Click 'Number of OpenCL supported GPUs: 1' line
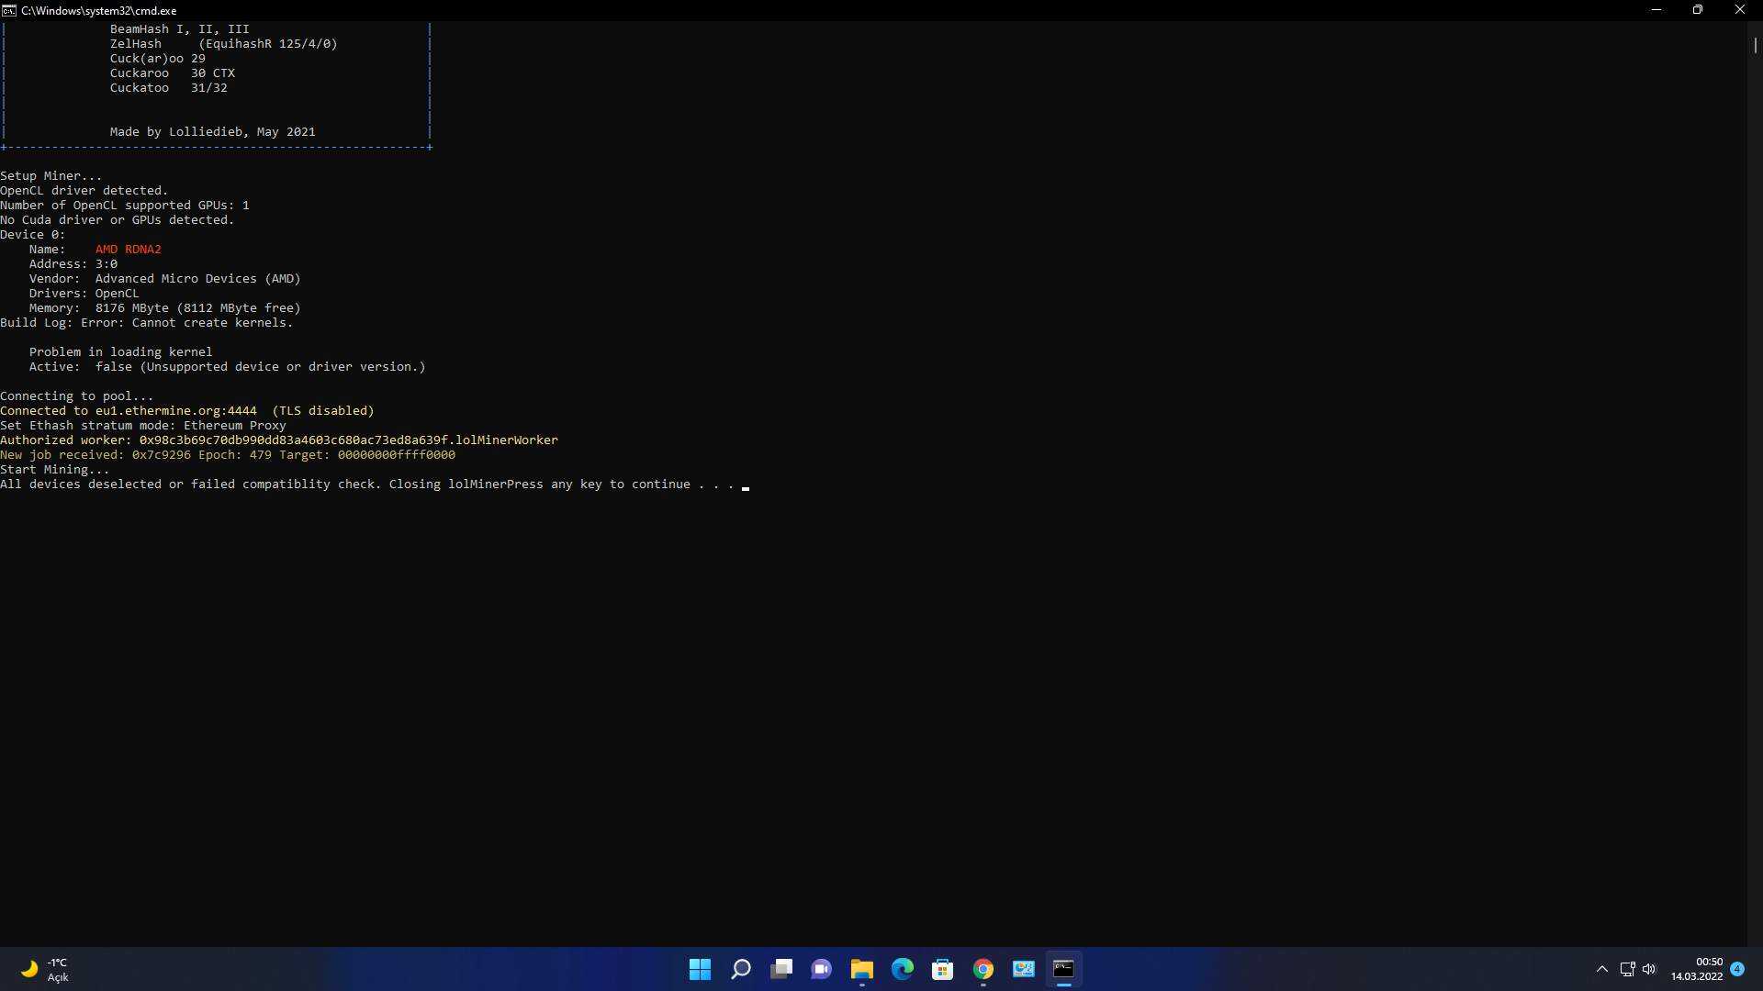The image size is (1763, 991). [x=125, y=206]
